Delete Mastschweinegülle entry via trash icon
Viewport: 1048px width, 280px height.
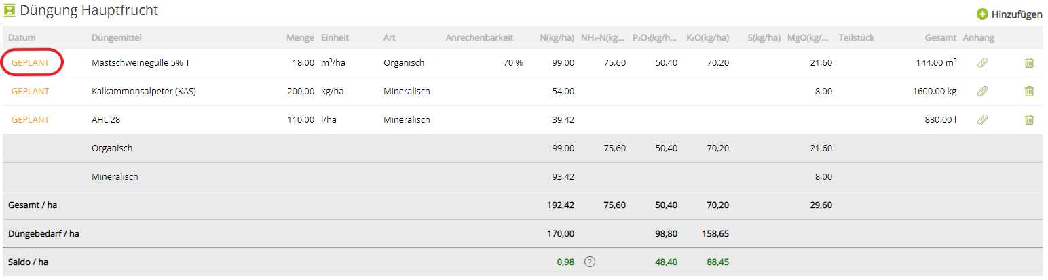tap(1029, 62)
